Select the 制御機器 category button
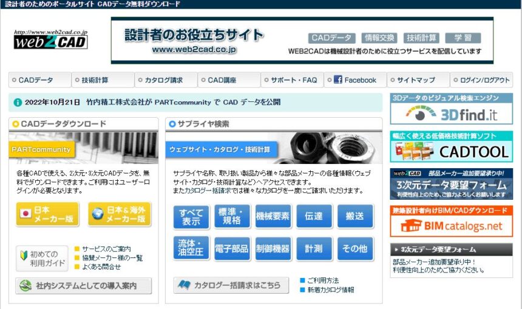522x309 pixels. [273, 249]
